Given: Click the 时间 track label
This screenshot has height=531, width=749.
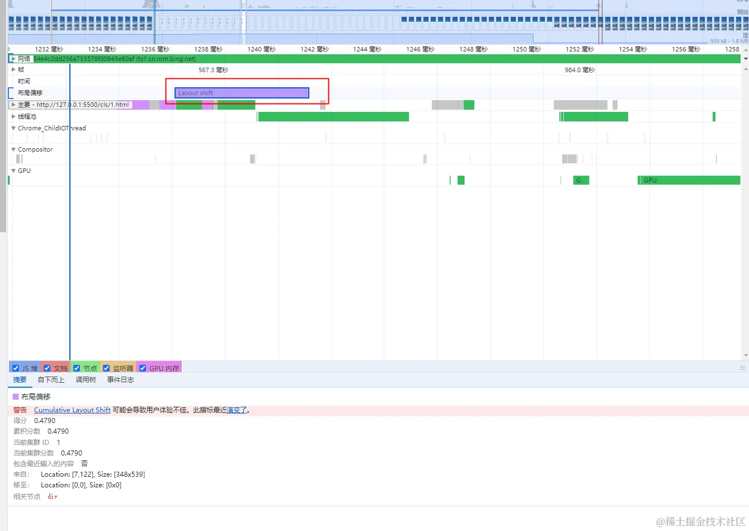Looking at the screenshot, I should click(x=24, y=81).
